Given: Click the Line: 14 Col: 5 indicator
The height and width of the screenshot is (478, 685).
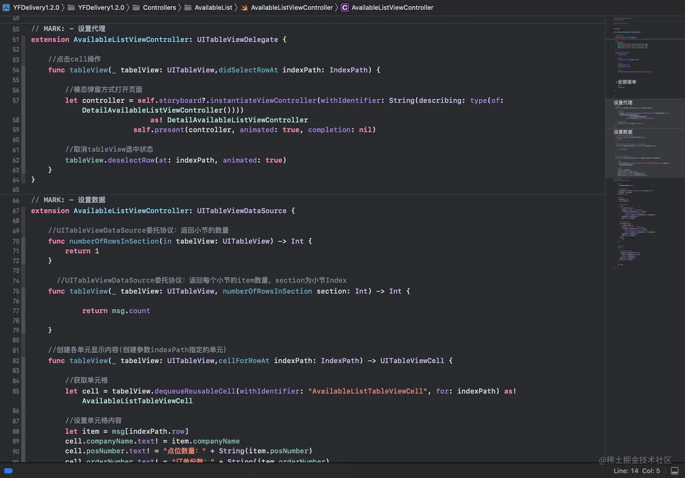Looking at the screenshot, I should tap(637, 471).
